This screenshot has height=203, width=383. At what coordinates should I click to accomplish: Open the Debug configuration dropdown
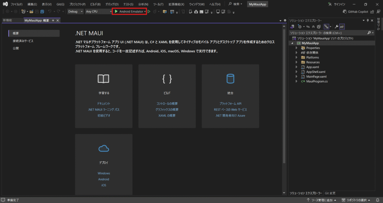pyautogui.click(x=75, y=12)
